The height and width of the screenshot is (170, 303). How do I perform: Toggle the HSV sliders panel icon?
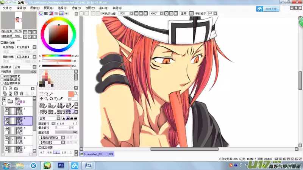51,13
